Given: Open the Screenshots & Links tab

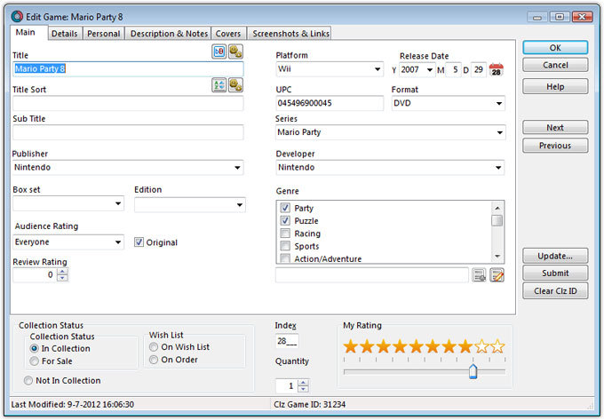Looking at the screenshot, I should 290,34.
